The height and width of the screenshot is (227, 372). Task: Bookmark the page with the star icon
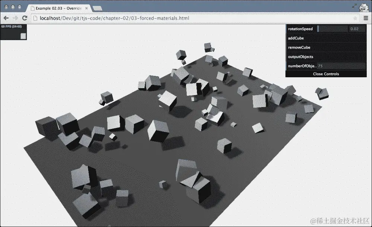pos(355,18)
